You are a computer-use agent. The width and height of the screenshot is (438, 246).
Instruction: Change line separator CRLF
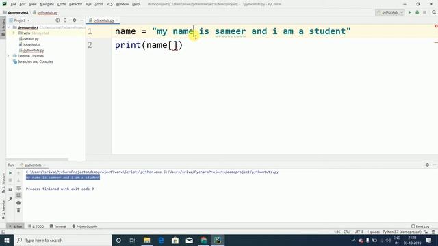pyautogui.click(x=347, y=232)
